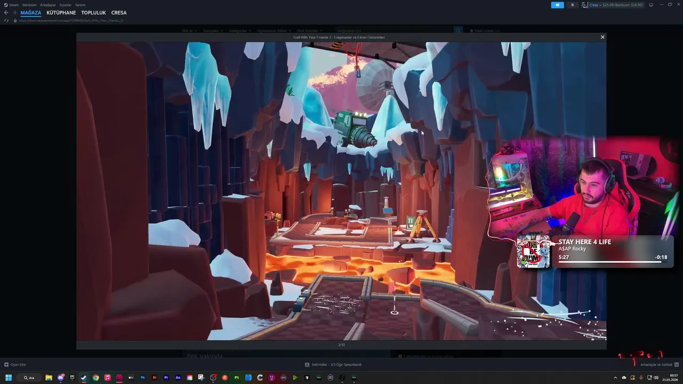683x384 pixels.
Task: Open the network tray icon
Action: (649, 378)
